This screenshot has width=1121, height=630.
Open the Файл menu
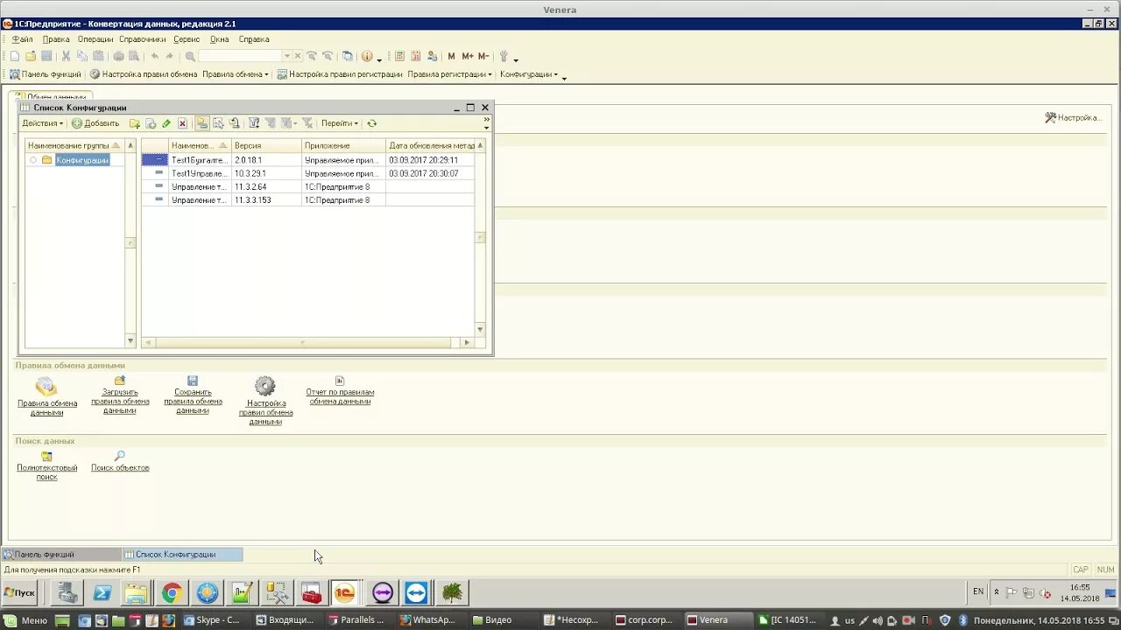coord(23,39)
